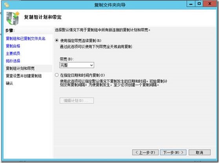Select current step 复制组计划和带宽
The height and width of the screenshot is (163, 219).
point(20,69)
